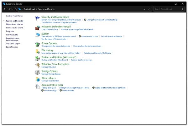Screen dimensions: 188x126
Task: Open BitLocker Drive Encryption heading
Action: [55, 64]
